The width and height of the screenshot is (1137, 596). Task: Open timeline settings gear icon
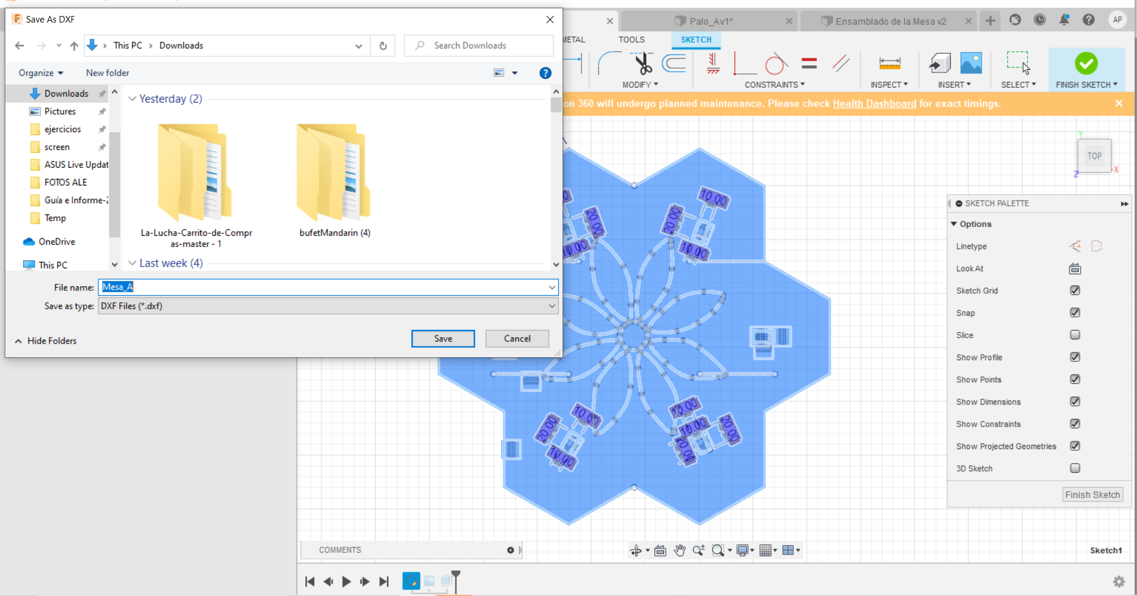1119,582
